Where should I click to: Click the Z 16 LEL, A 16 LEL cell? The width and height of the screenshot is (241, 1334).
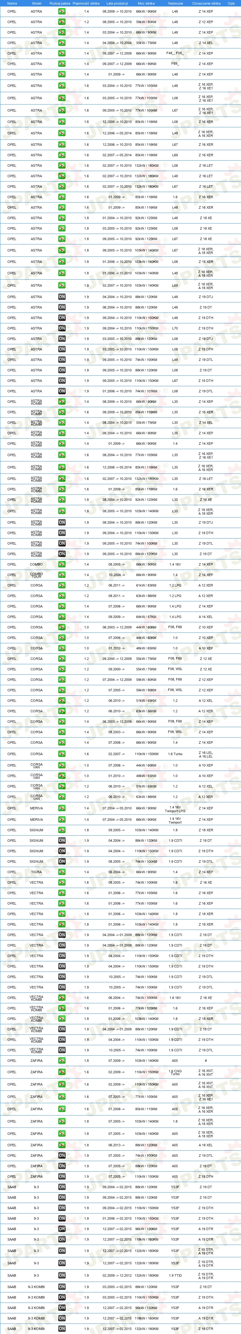206,755
